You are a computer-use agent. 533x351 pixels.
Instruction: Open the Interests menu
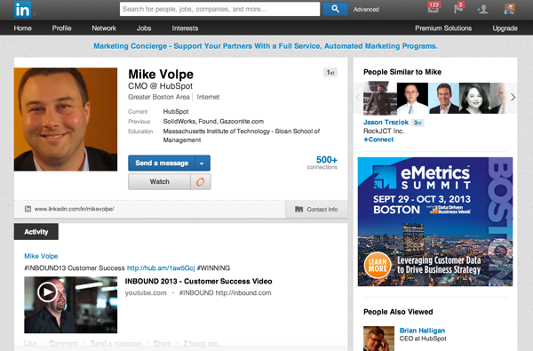click(x=185, y=28)
